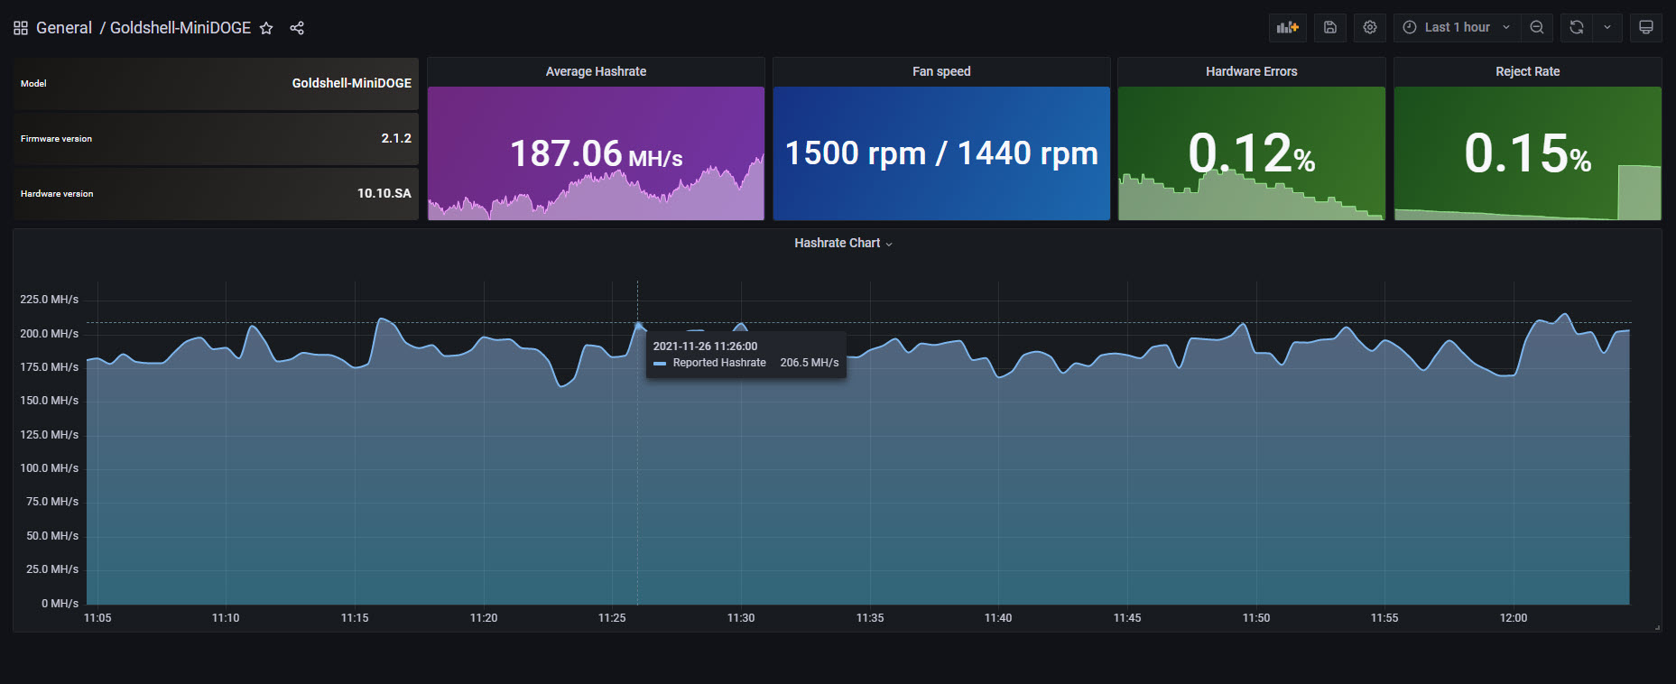Star the Goldshell-MiniDOGE dashboard
This screenshot has width=1676, height=684.
[266, 28]
